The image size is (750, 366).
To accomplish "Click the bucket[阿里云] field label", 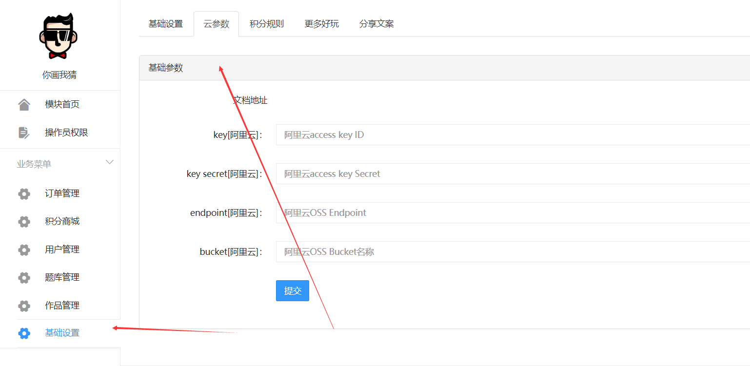I will coord(231,252).
